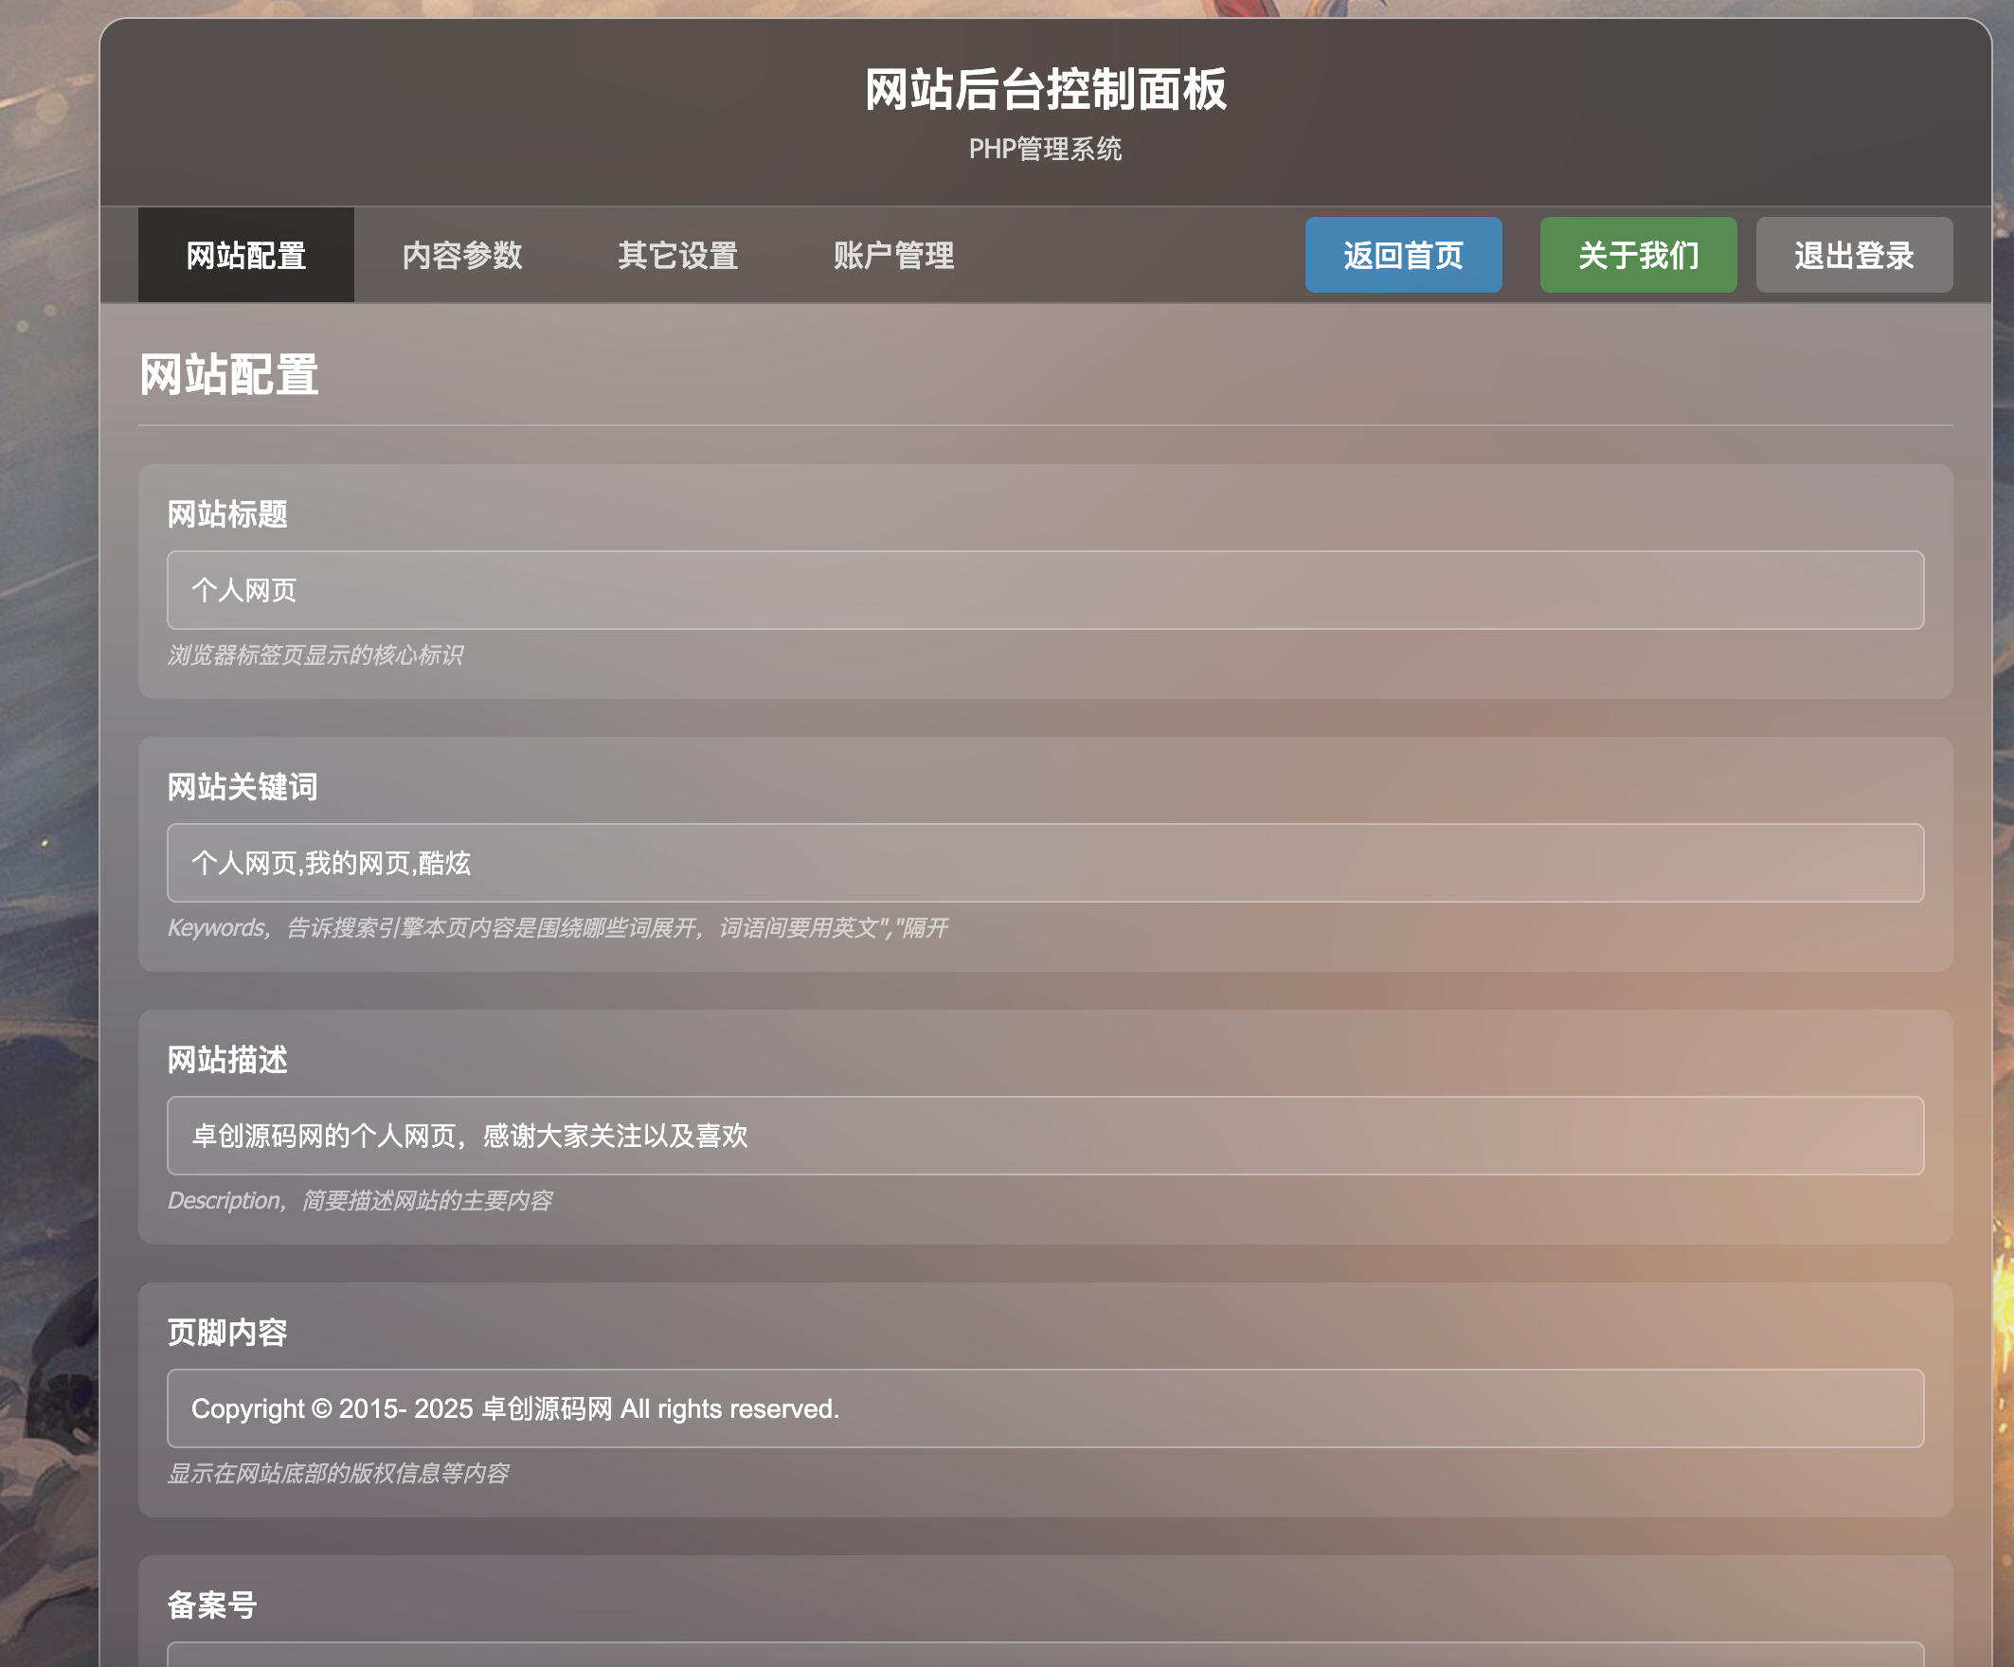Screen dimensions: 2014x1667
Task: Open the 关于我们 page
Action: (x=1637, y=255)
